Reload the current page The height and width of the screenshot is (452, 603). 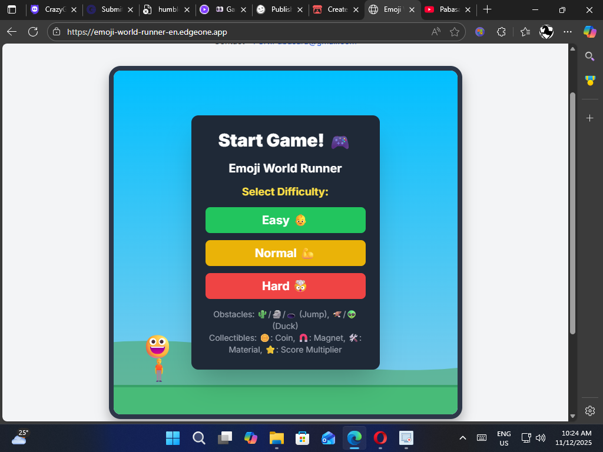33,32
